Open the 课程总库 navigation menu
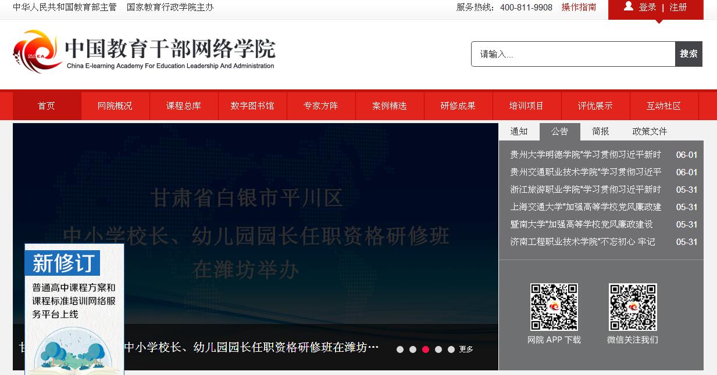This screenshot has width=717, height=375. pos(184,106)
